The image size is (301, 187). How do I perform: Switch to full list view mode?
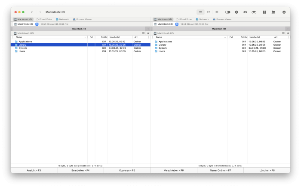(x=200, y=12)
